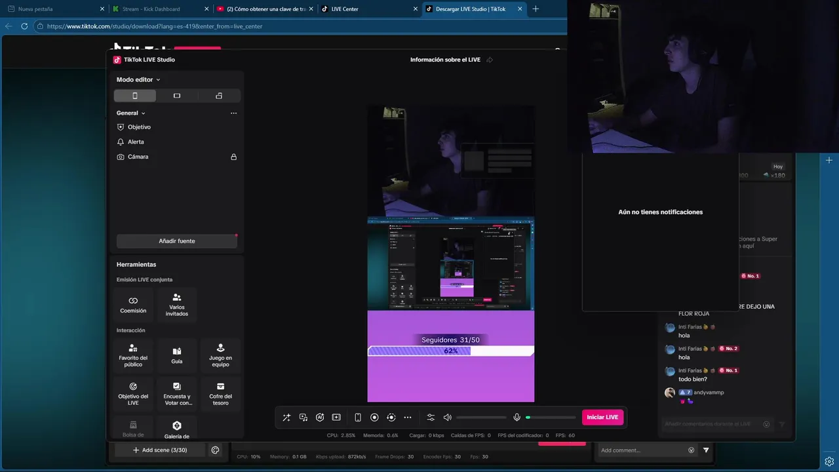839x472 pixels.
Task: Switch to Stream - Kick Dashboard tab
Action: (161, 9)
